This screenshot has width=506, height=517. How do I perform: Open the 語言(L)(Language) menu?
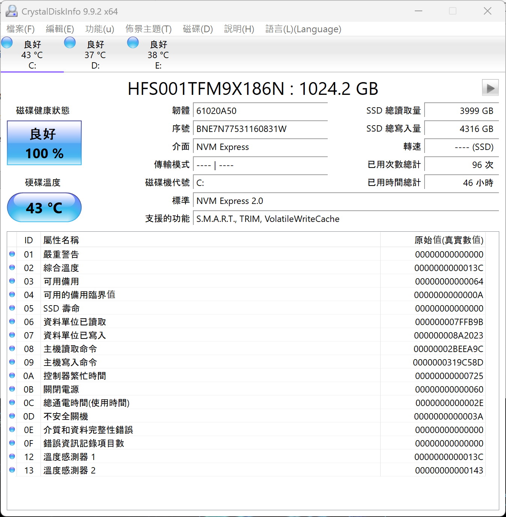click(303, 29)
